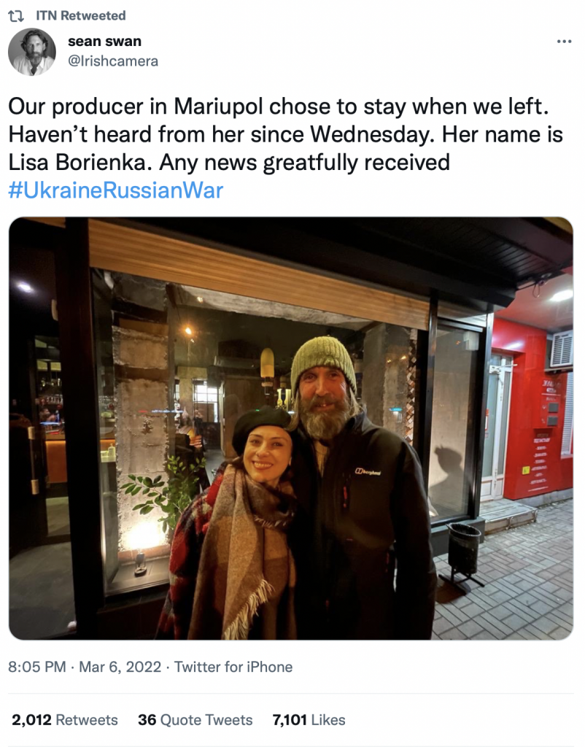Enlarge the attached tweet photo
The image size is (585, 747).
291,428
